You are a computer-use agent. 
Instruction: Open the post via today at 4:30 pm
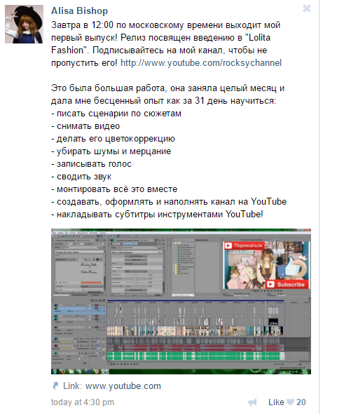click(x=83, y=402)
